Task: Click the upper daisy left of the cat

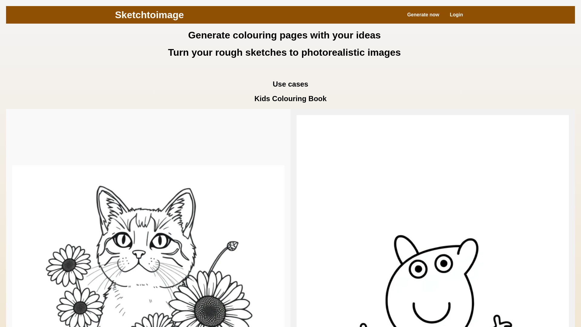Action: pos(69,265)
